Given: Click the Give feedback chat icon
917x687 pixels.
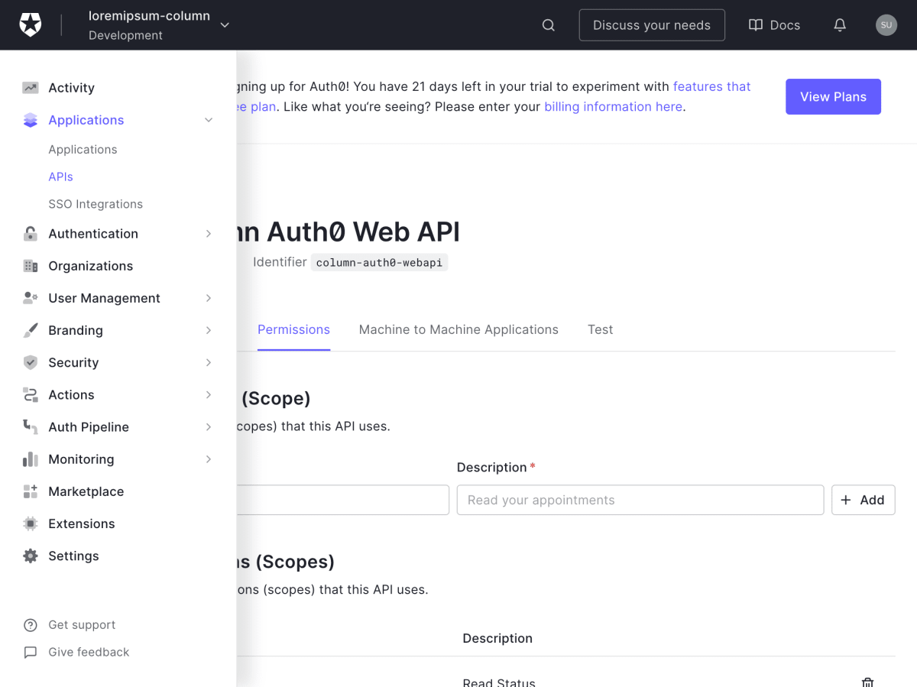Looking at the screenshot, I should pyautogui.click(x=31, y=653).
